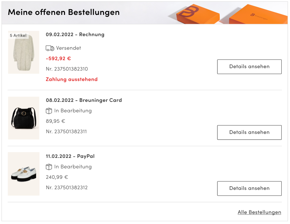Click the order number 237501382312
290x224 pixels.
pyautogui.click(x=67, y=188)
